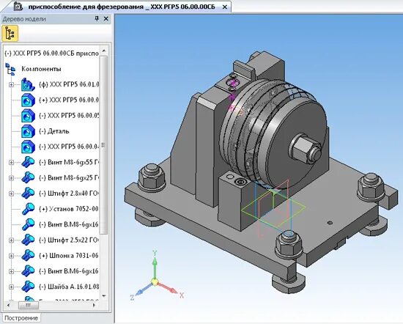Select the (-) XXX РГР5 06.00.05 part icon
The width and height of the screenshot is (403, 324).
click(28, 116)
